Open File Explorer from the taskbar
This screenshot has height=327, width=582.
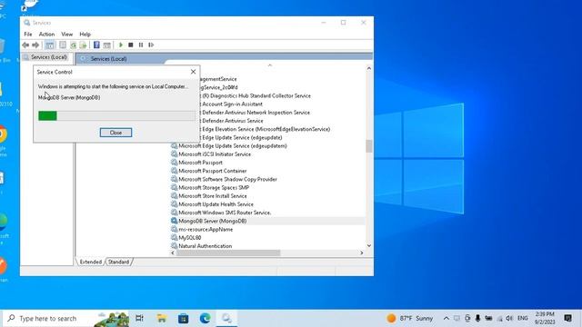pos(162,318)
